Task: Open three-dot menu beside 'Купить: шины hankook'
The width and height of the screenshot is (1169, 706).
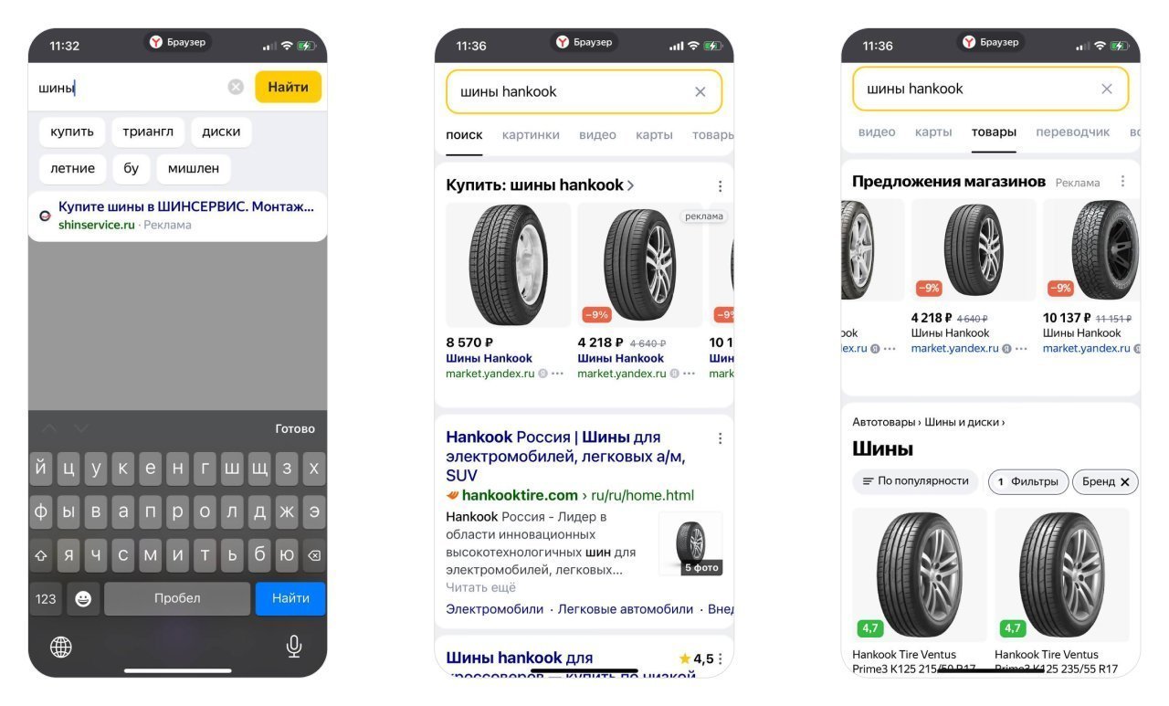Action: point(720,186)
